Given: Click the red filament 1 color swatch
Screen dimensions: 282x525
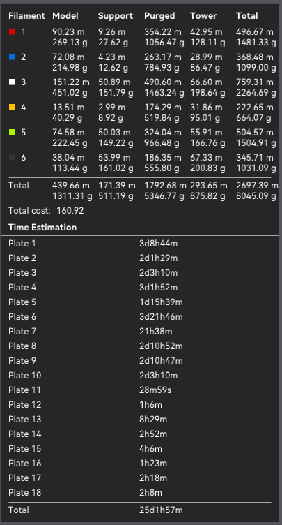Looking at the screenshot, I should point(12,32).
